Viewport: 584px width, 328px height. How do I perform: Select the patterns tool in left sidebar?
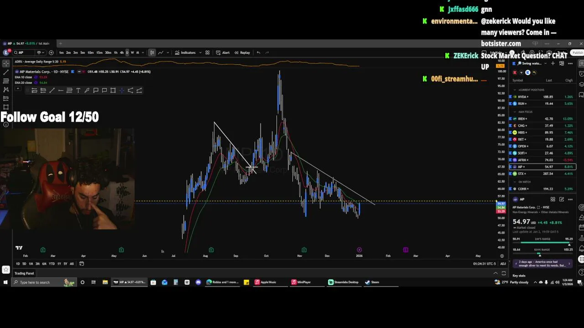pyautogui.click(x=5, y=89)
